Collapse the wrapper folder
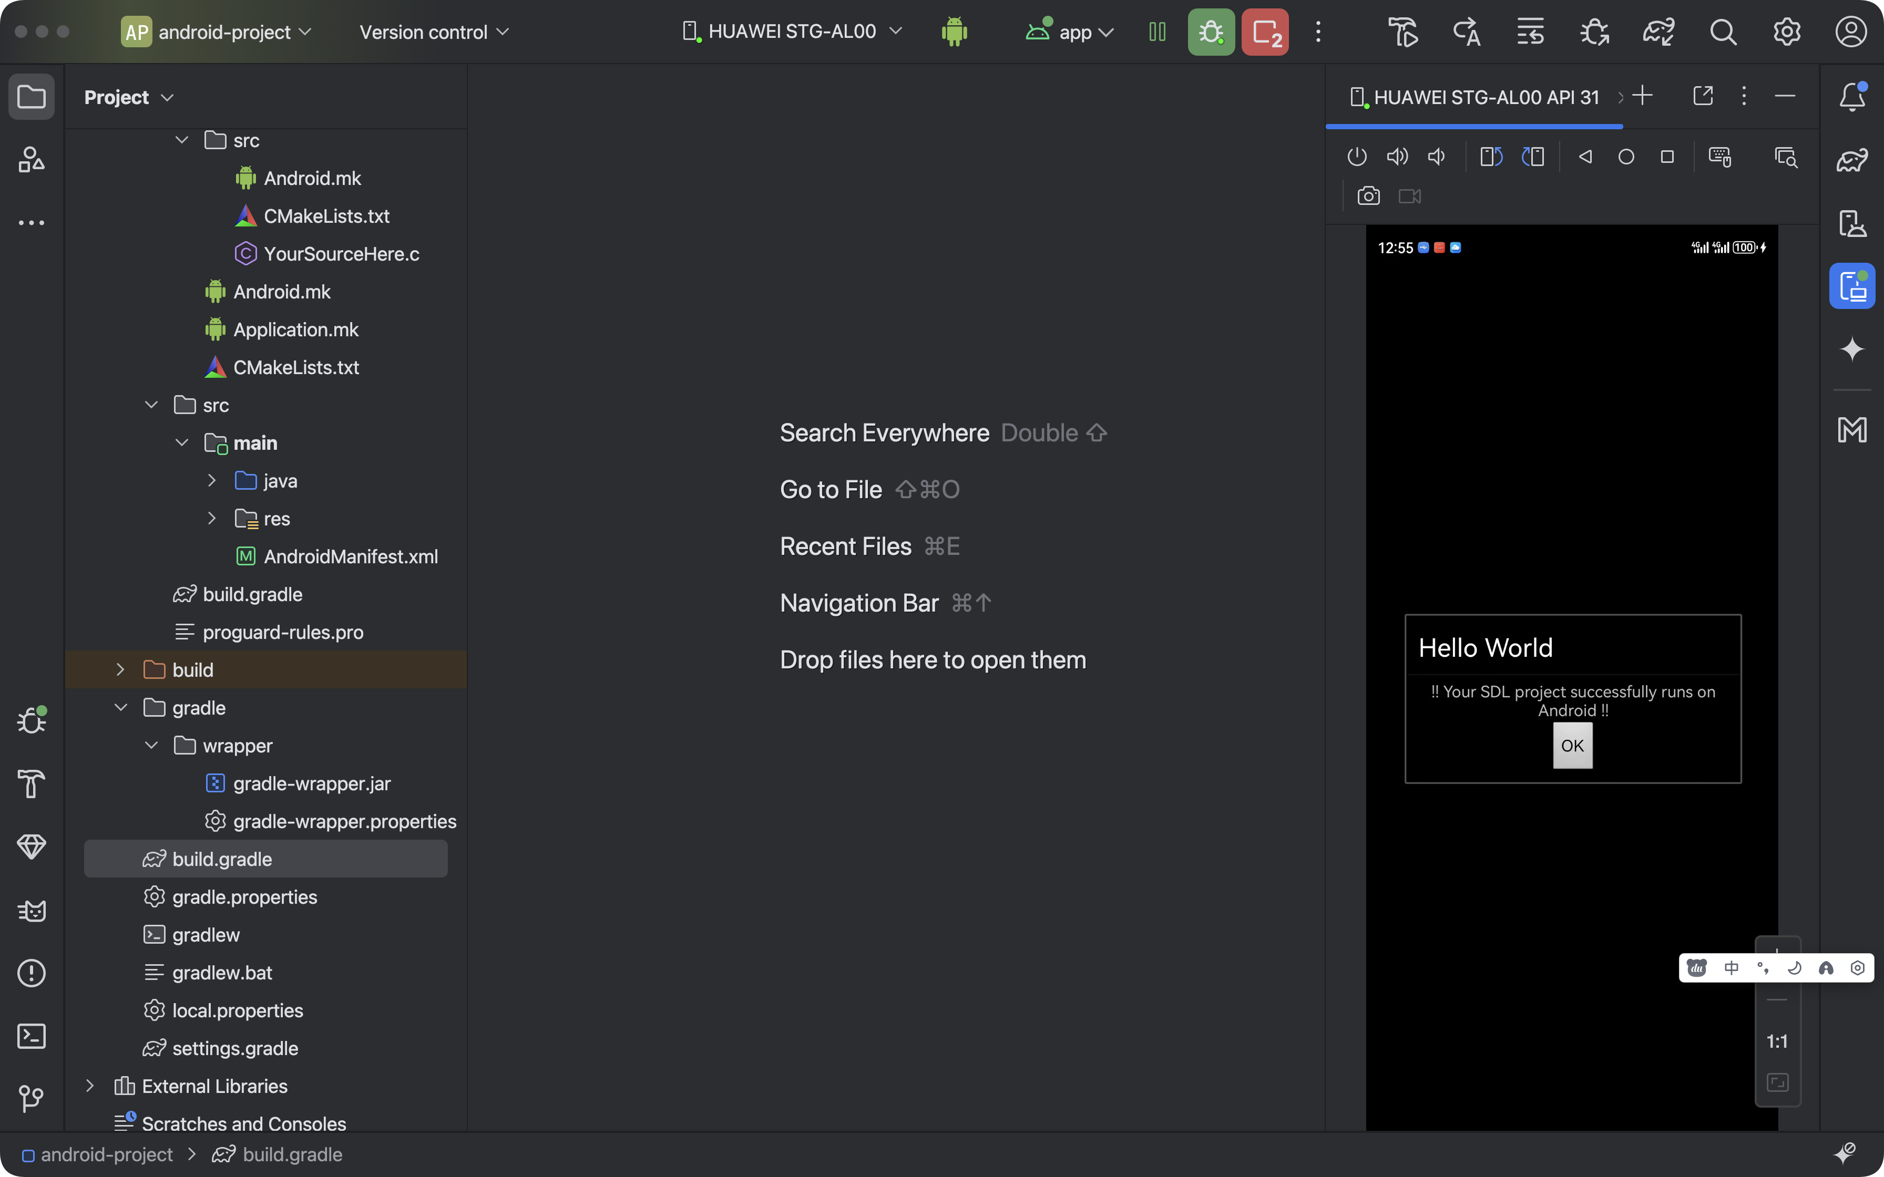1884x1177 pixels. point(151,746)
